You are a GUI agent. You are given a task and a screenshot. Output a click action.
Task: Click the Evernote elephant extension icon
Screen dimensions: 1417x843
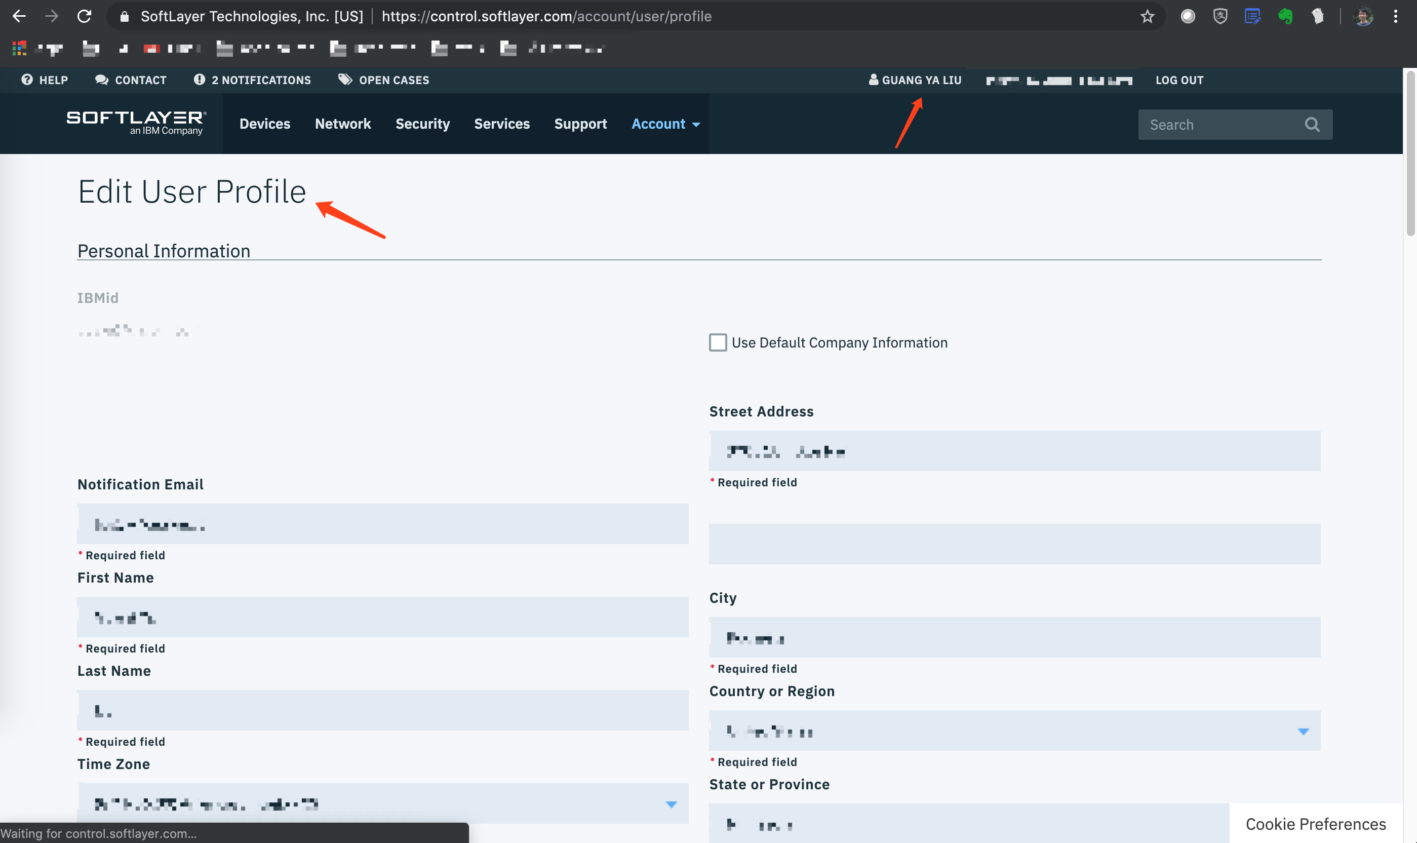click(x=1285, y=16)
